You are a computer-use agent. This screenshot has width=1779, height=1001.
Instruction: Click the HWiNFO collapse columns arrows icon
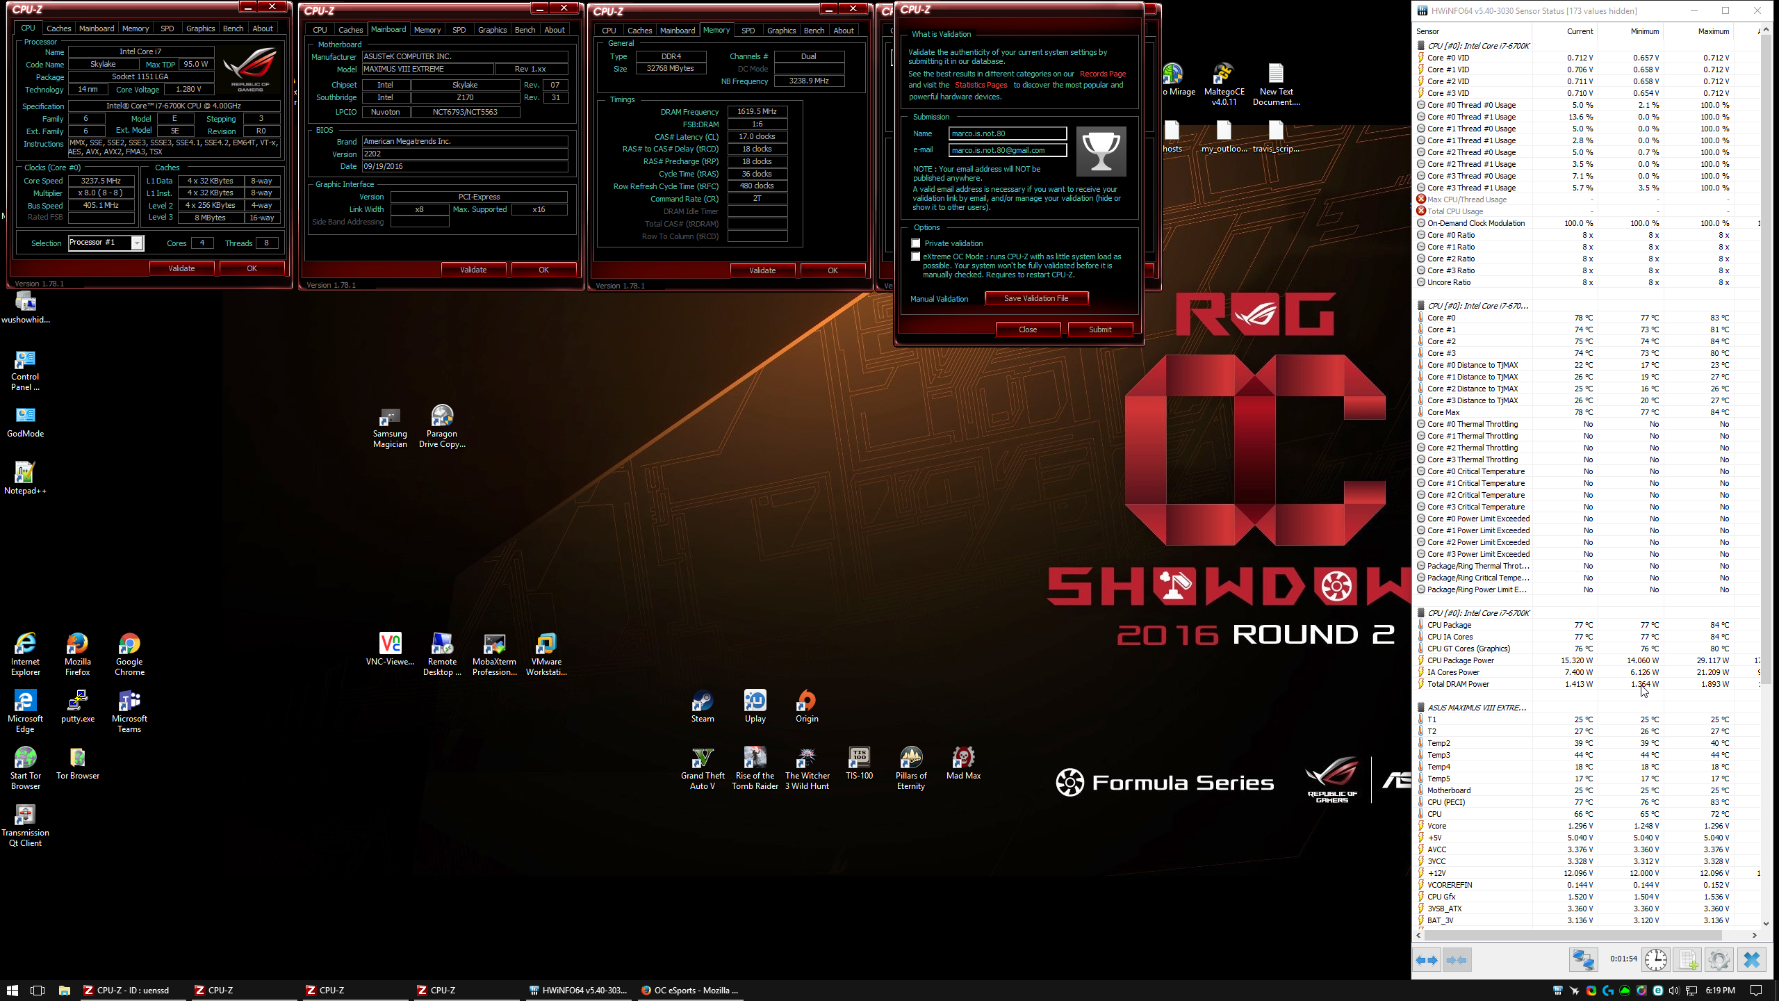click(1457, 960)
